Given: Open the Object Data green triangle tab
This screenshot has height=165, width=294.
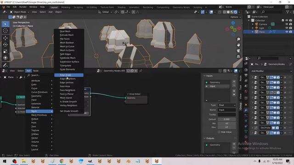Looking at the screenshot, I should tap(246, 132).
